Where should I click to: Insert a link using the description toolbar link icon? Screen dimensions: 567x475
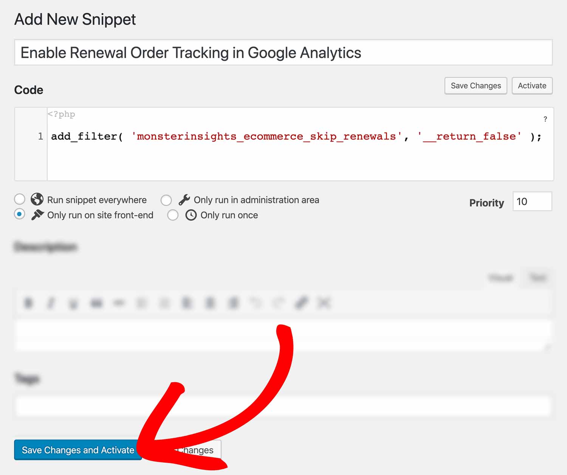[301, 303]
